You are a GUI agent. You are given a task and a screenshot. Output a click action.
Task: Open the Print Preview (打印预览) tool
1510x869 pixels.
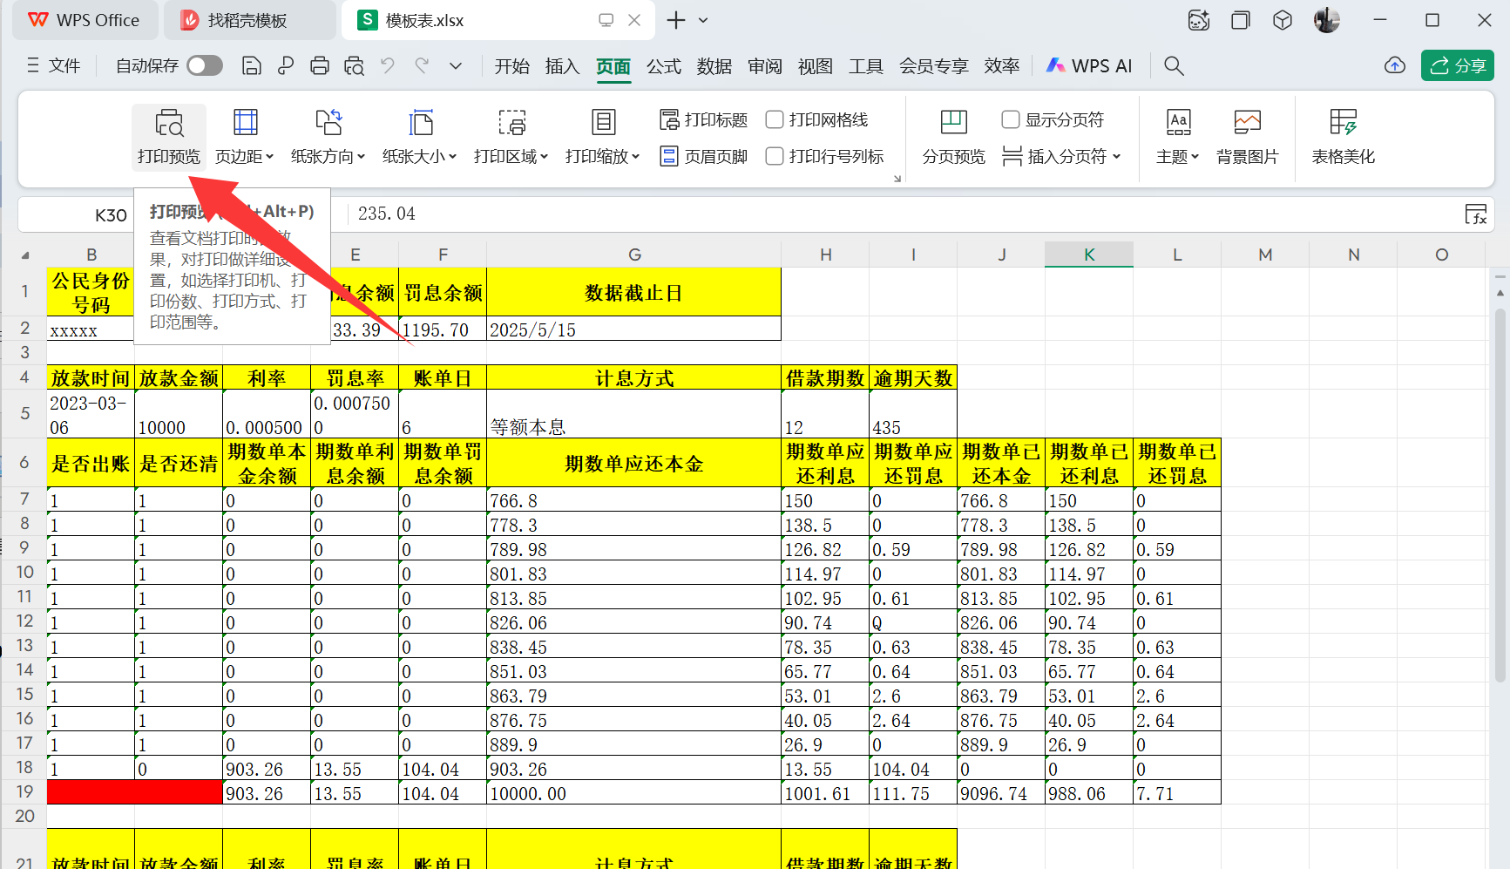pos(169,137)
